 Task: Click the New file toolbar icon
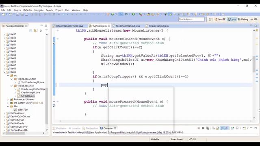point(3,15)
